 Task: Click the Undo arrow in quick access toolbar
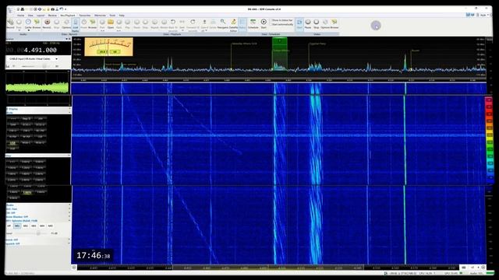click(61, 9)
